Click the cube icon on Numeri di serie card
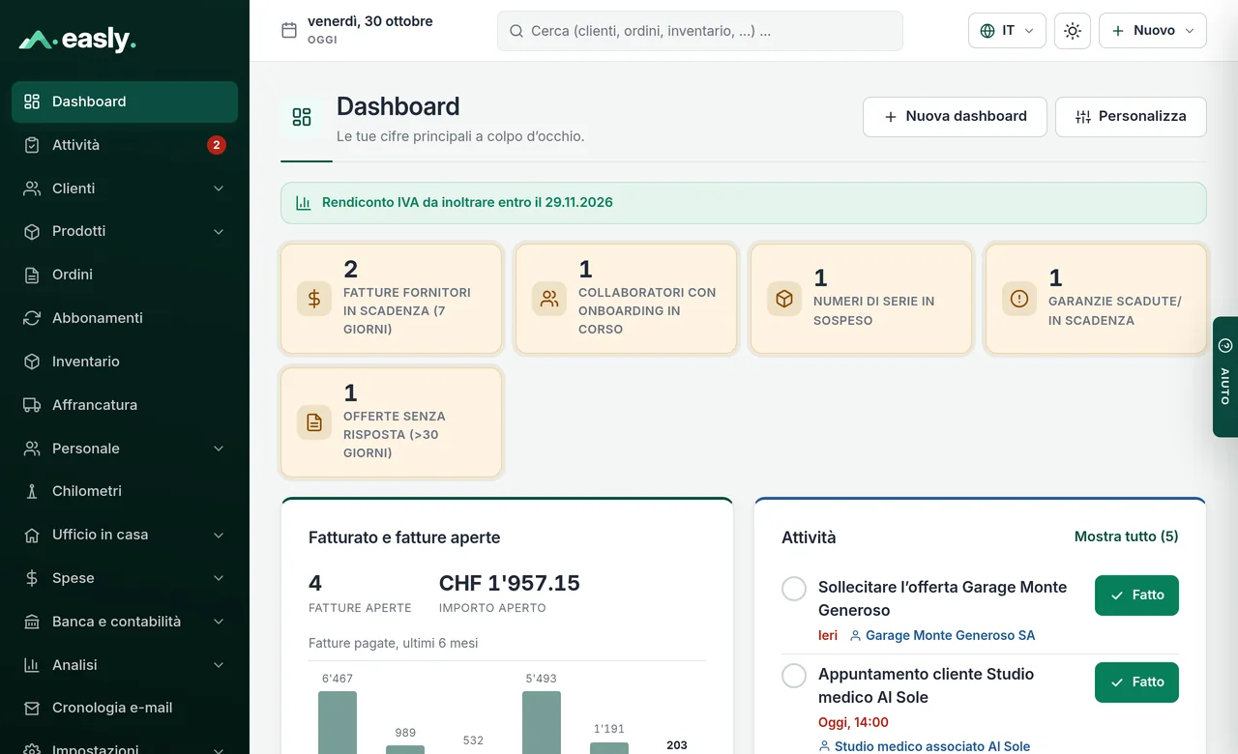The image size is (1238, 754). (784, 300)
